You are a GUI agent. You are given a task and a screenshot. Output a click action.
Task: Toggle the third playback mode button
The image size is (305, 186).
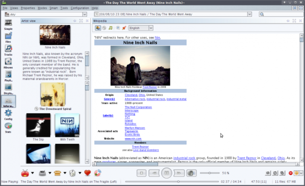click(x=282, y=173)
